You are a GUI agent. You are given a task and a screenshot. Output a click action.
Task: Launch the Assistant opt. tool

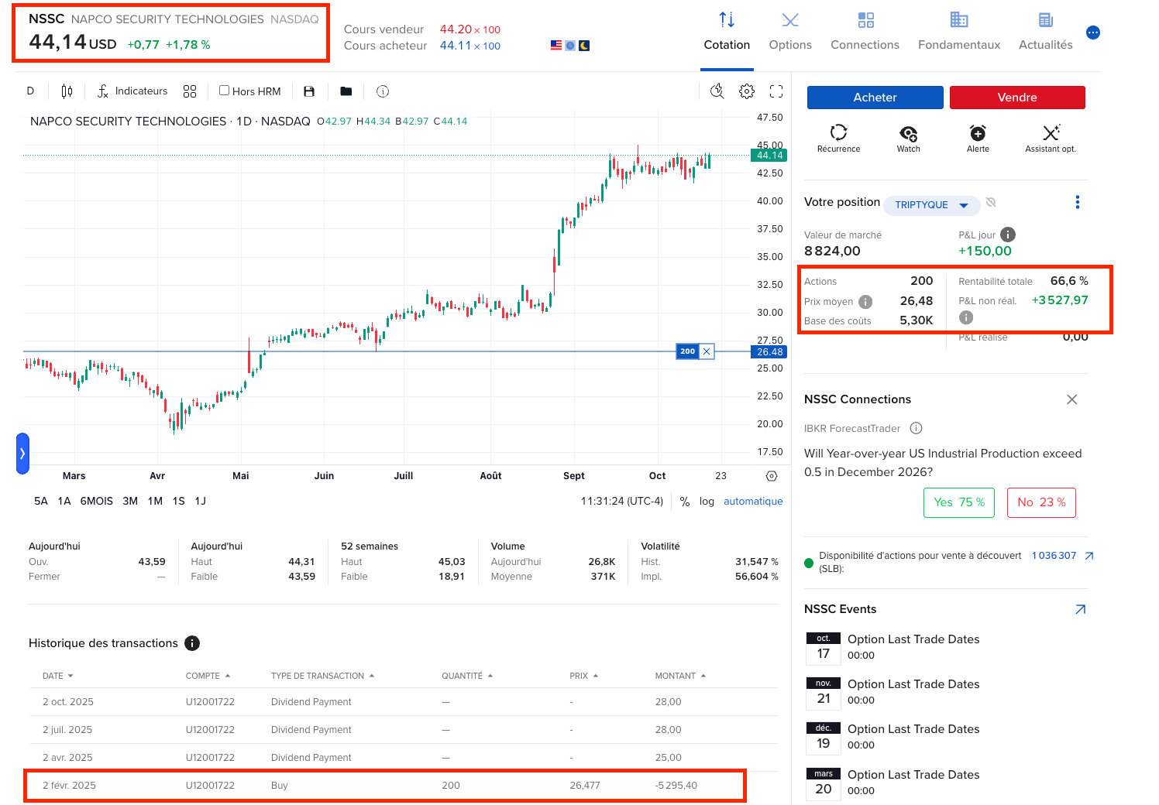point(1051,132)
